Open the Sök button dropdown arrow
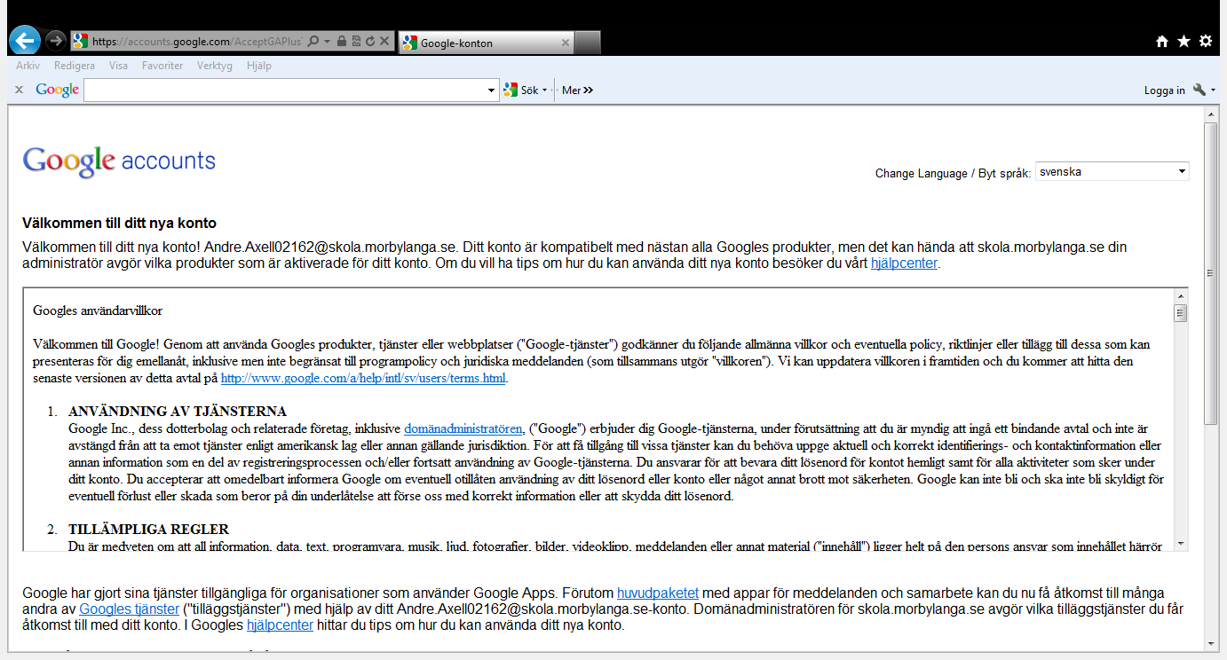 (544, 90)
